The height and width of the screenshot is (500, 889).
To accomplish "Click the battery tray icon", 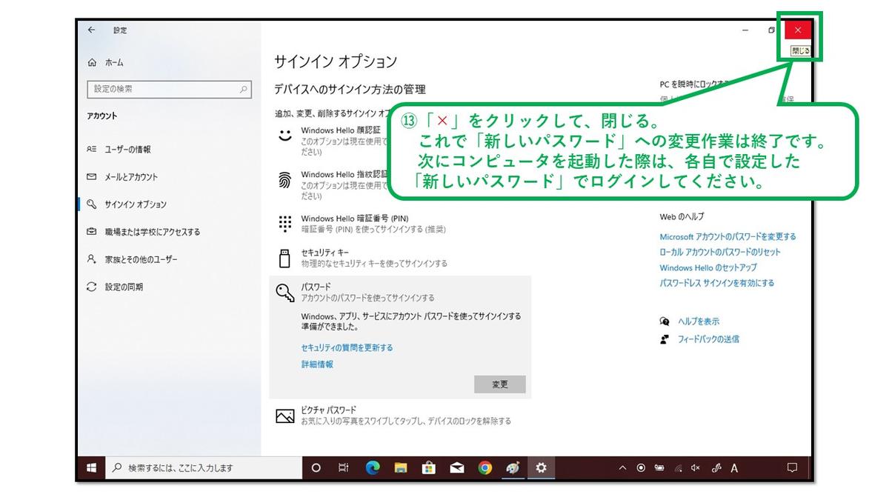I will pyautogui.click(x=659, y=467).
